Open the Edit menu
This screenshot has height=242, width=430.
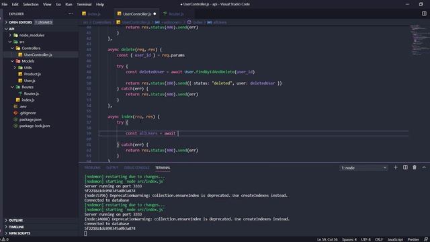15,5
